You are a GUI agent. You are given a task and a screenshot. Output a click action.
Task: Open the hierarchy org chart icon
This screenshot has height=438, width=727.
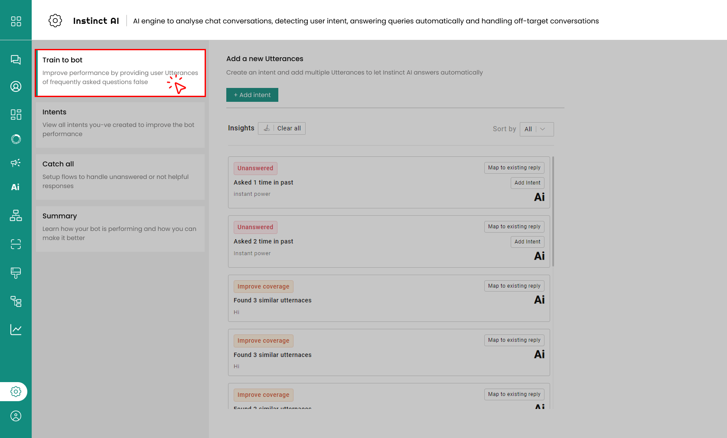click(16, 215)
